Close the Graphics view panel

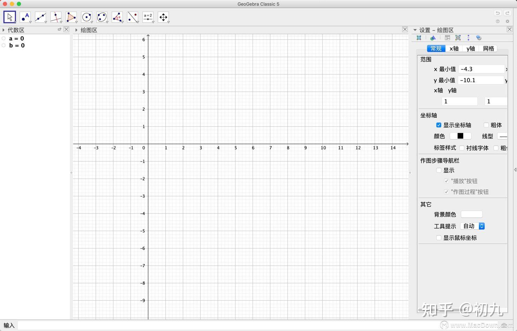click(405, 29)
